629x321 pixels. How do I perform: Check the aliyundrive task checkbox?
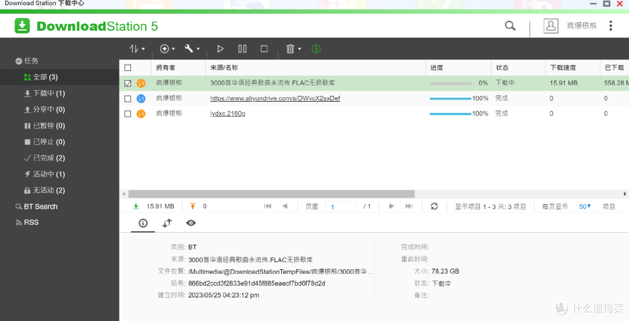pos(128,99)
